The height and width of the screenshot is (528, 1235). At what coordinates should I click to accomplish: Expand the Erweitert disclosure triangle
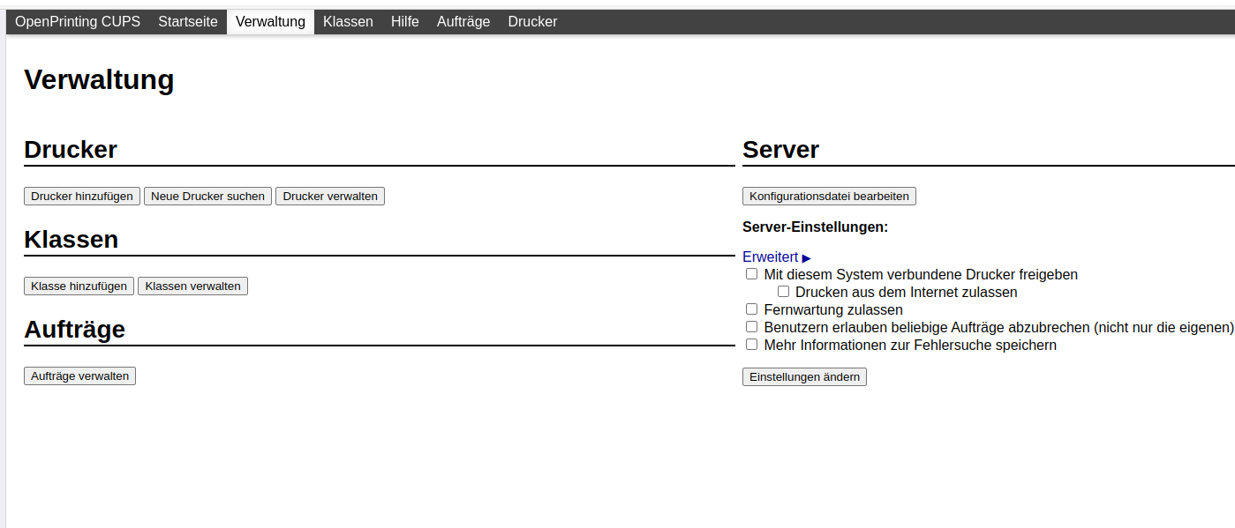pyautogui.click(x=805, y=257)
